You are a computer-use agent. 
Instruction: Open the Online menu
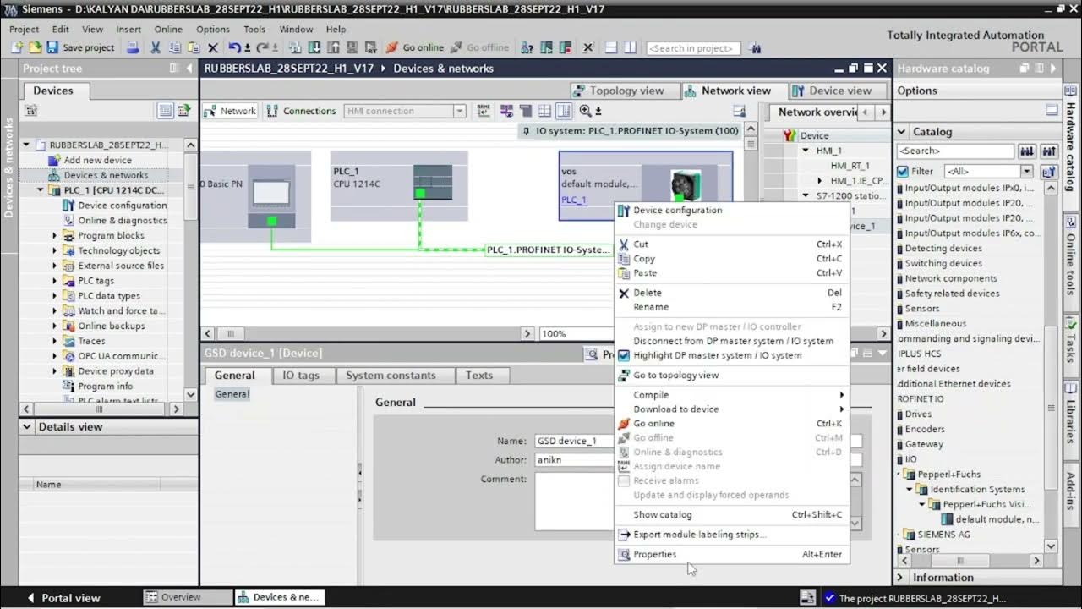coord(168,29)
